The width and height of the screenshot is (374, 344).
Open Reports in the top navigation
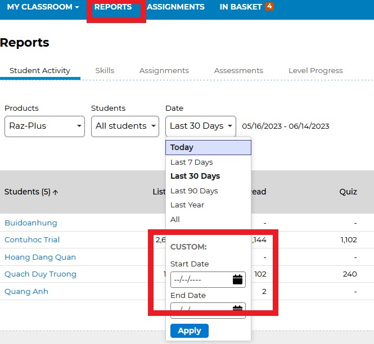point(113,7)
